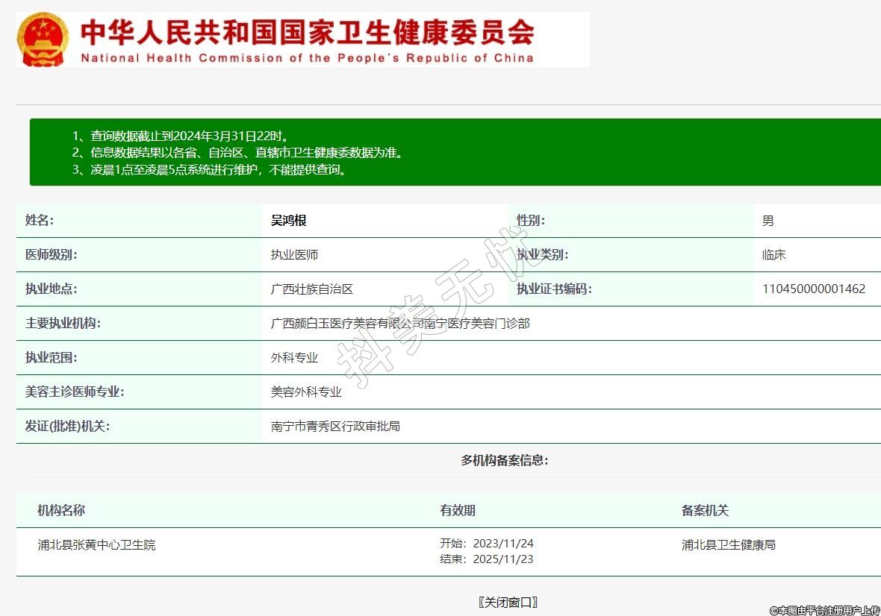Click the 外科专业 practice scope value

point(294,358)
